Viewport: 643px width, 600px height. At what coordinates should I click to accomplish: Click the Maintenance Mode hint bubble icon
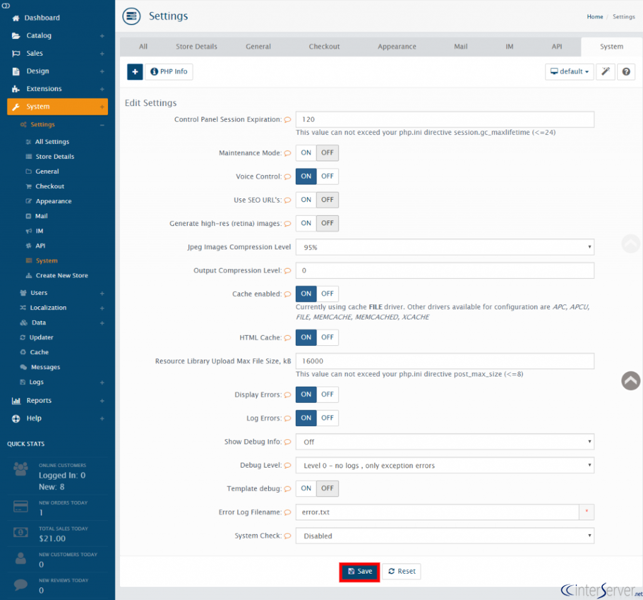[288, 153]
